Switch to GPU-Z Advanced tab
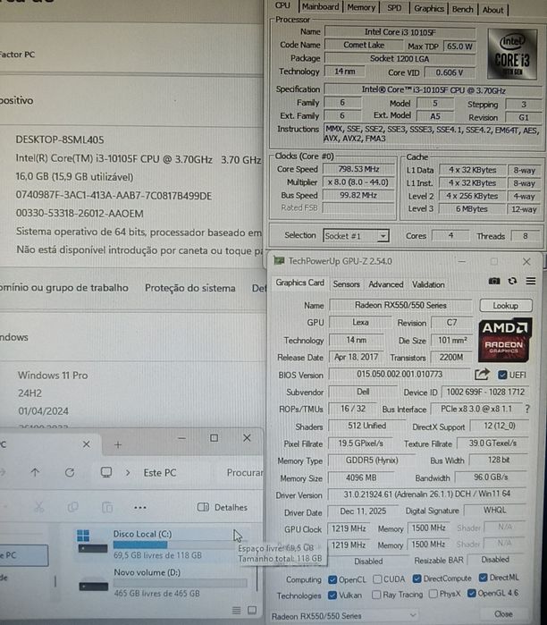 pyautogui.click(x=385, y=284)
